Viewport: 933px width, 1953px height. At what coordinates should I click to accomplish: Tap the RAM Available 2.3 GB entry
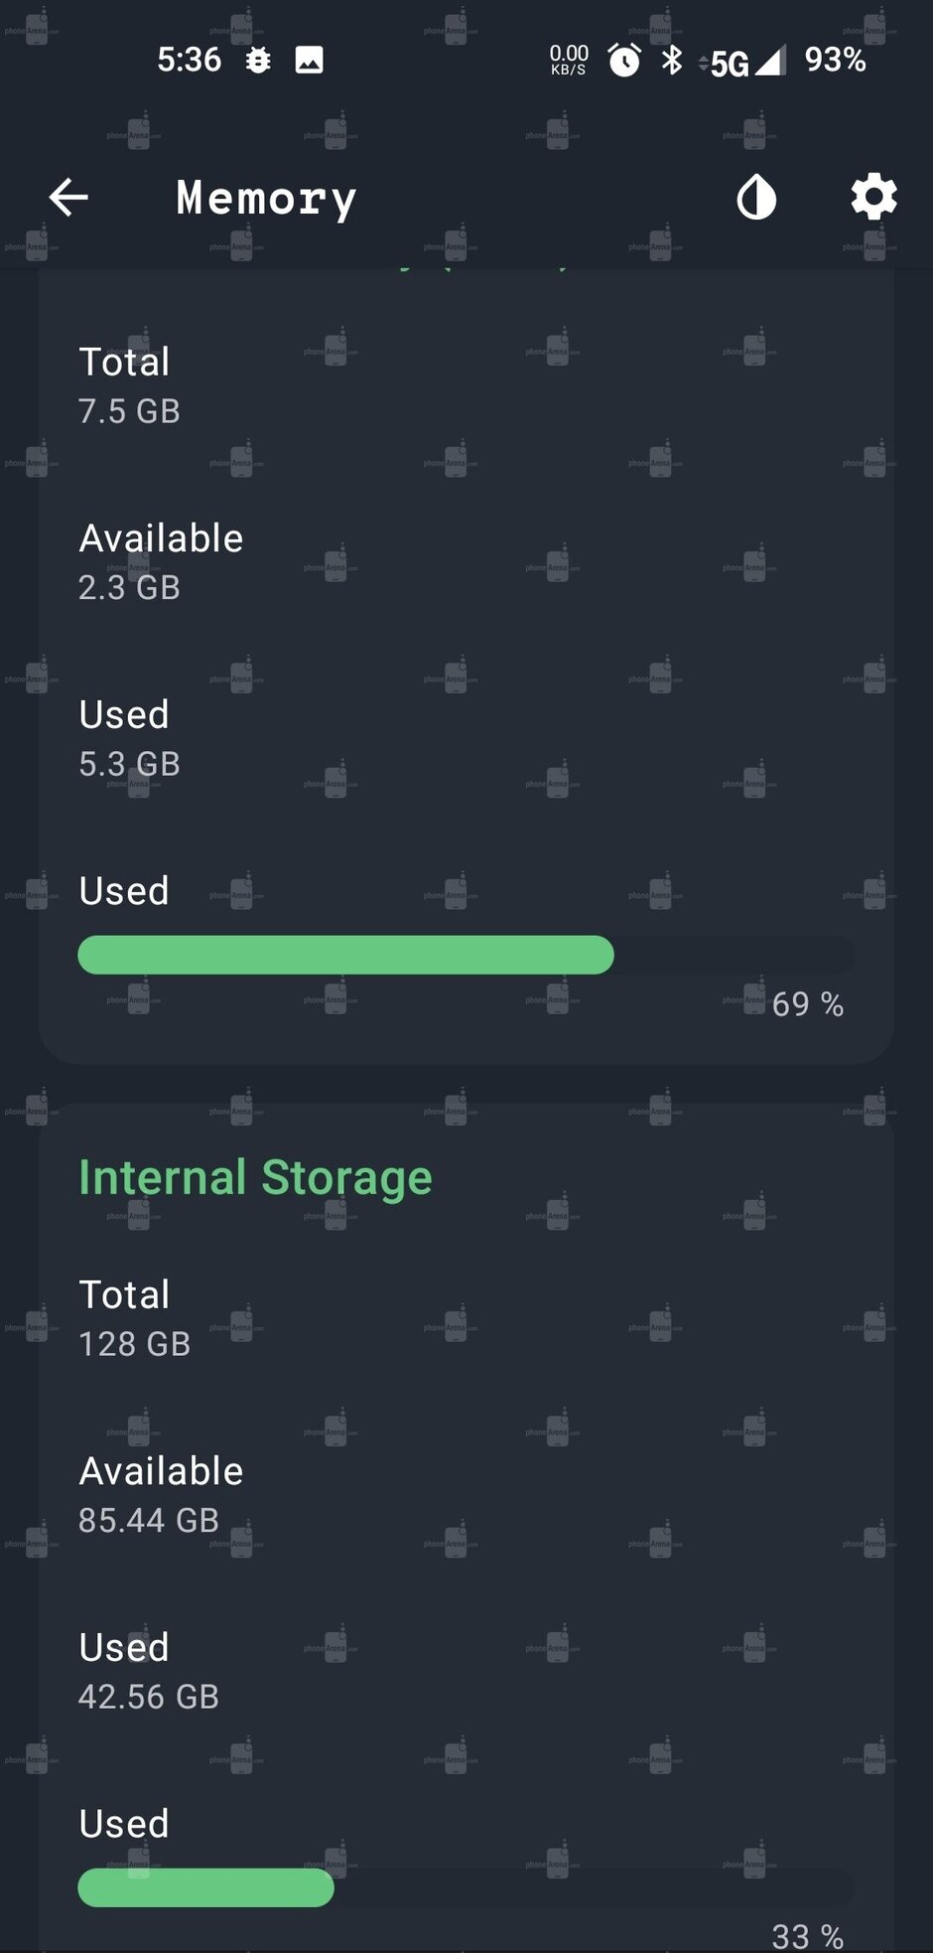click(x=161, y=562)
